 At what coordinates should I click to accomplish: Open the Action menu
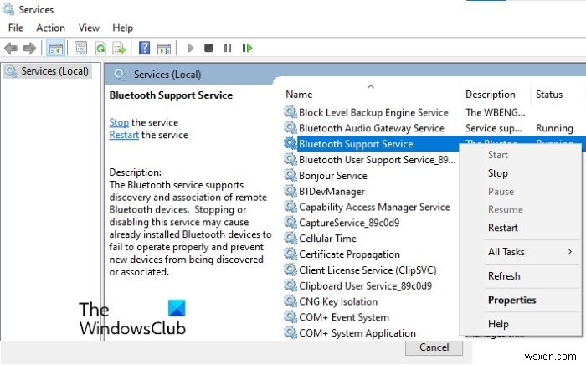[50, 28]
